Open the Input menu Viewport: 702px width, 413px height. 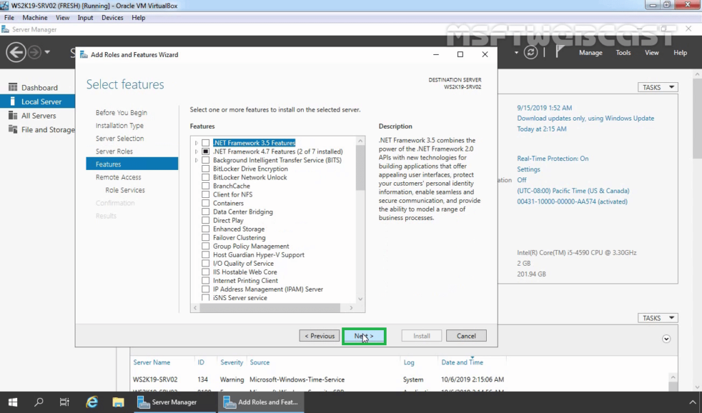(x=85, y=17)
